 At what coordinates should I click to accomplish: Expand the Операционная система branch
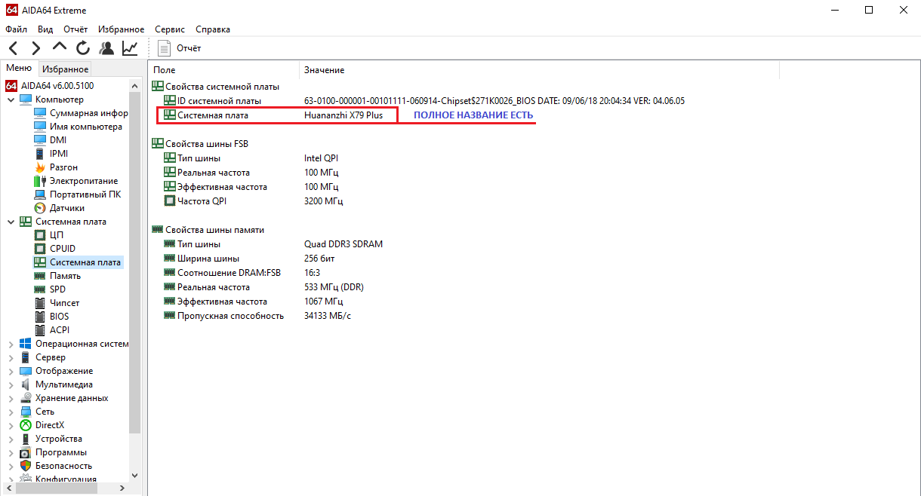click(11, 344)
